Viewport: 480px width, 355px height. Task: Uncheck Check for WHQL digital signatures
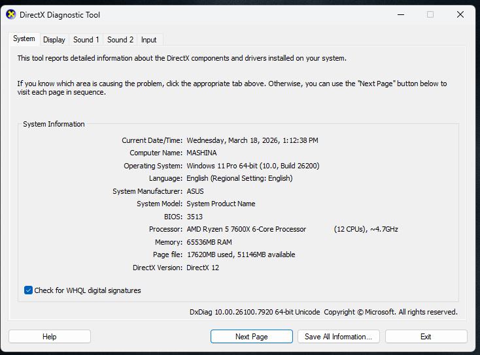tap(28, 290)
